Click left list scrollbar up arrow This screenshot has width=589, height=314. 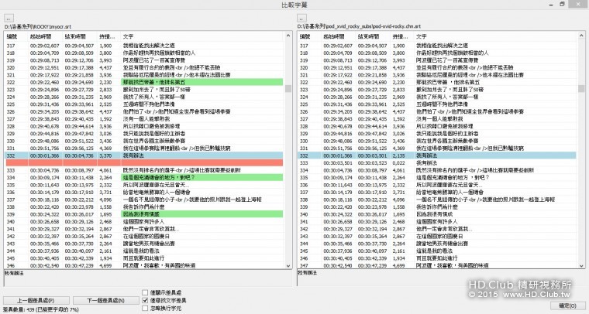pyautogui.click(x=288, y=36)
